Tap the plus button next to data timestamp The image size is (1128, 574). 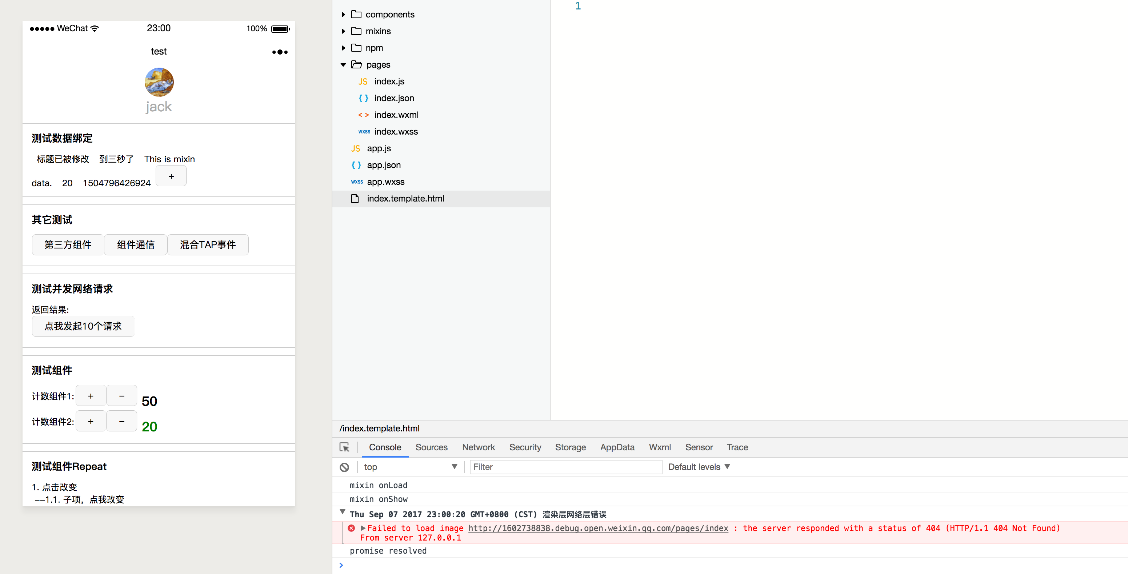point(171,176)
